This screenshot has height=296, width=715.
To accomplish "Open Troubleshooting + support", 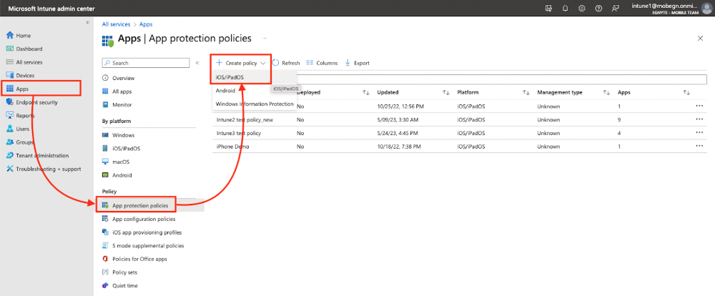I will pyautogui.click(x=49, y=169).
